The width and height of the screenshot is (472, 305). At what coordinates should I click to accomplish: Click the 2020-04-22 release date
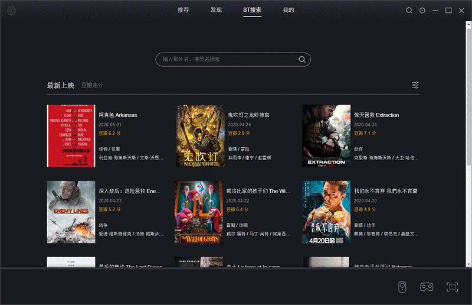238,200
